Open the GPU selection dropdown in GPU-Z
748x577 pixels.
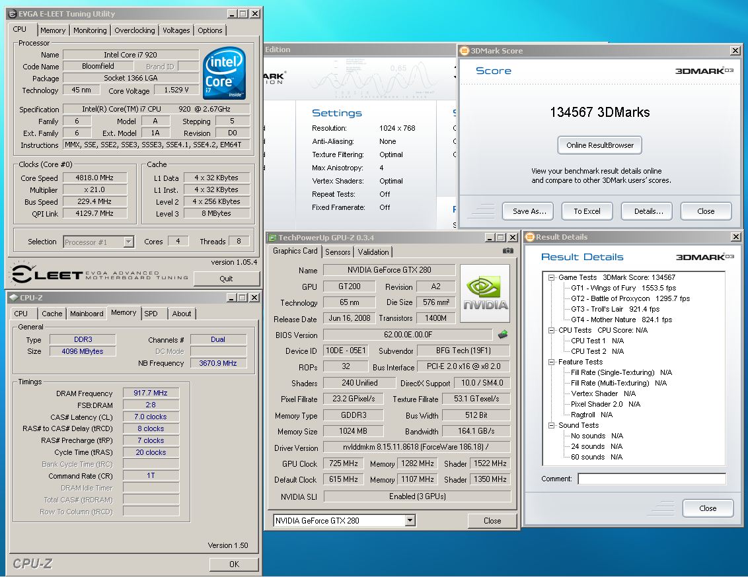point(410,520)
